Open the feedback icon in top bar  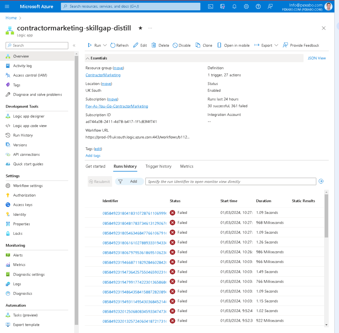pyautogui.click(x=270, y=7)
